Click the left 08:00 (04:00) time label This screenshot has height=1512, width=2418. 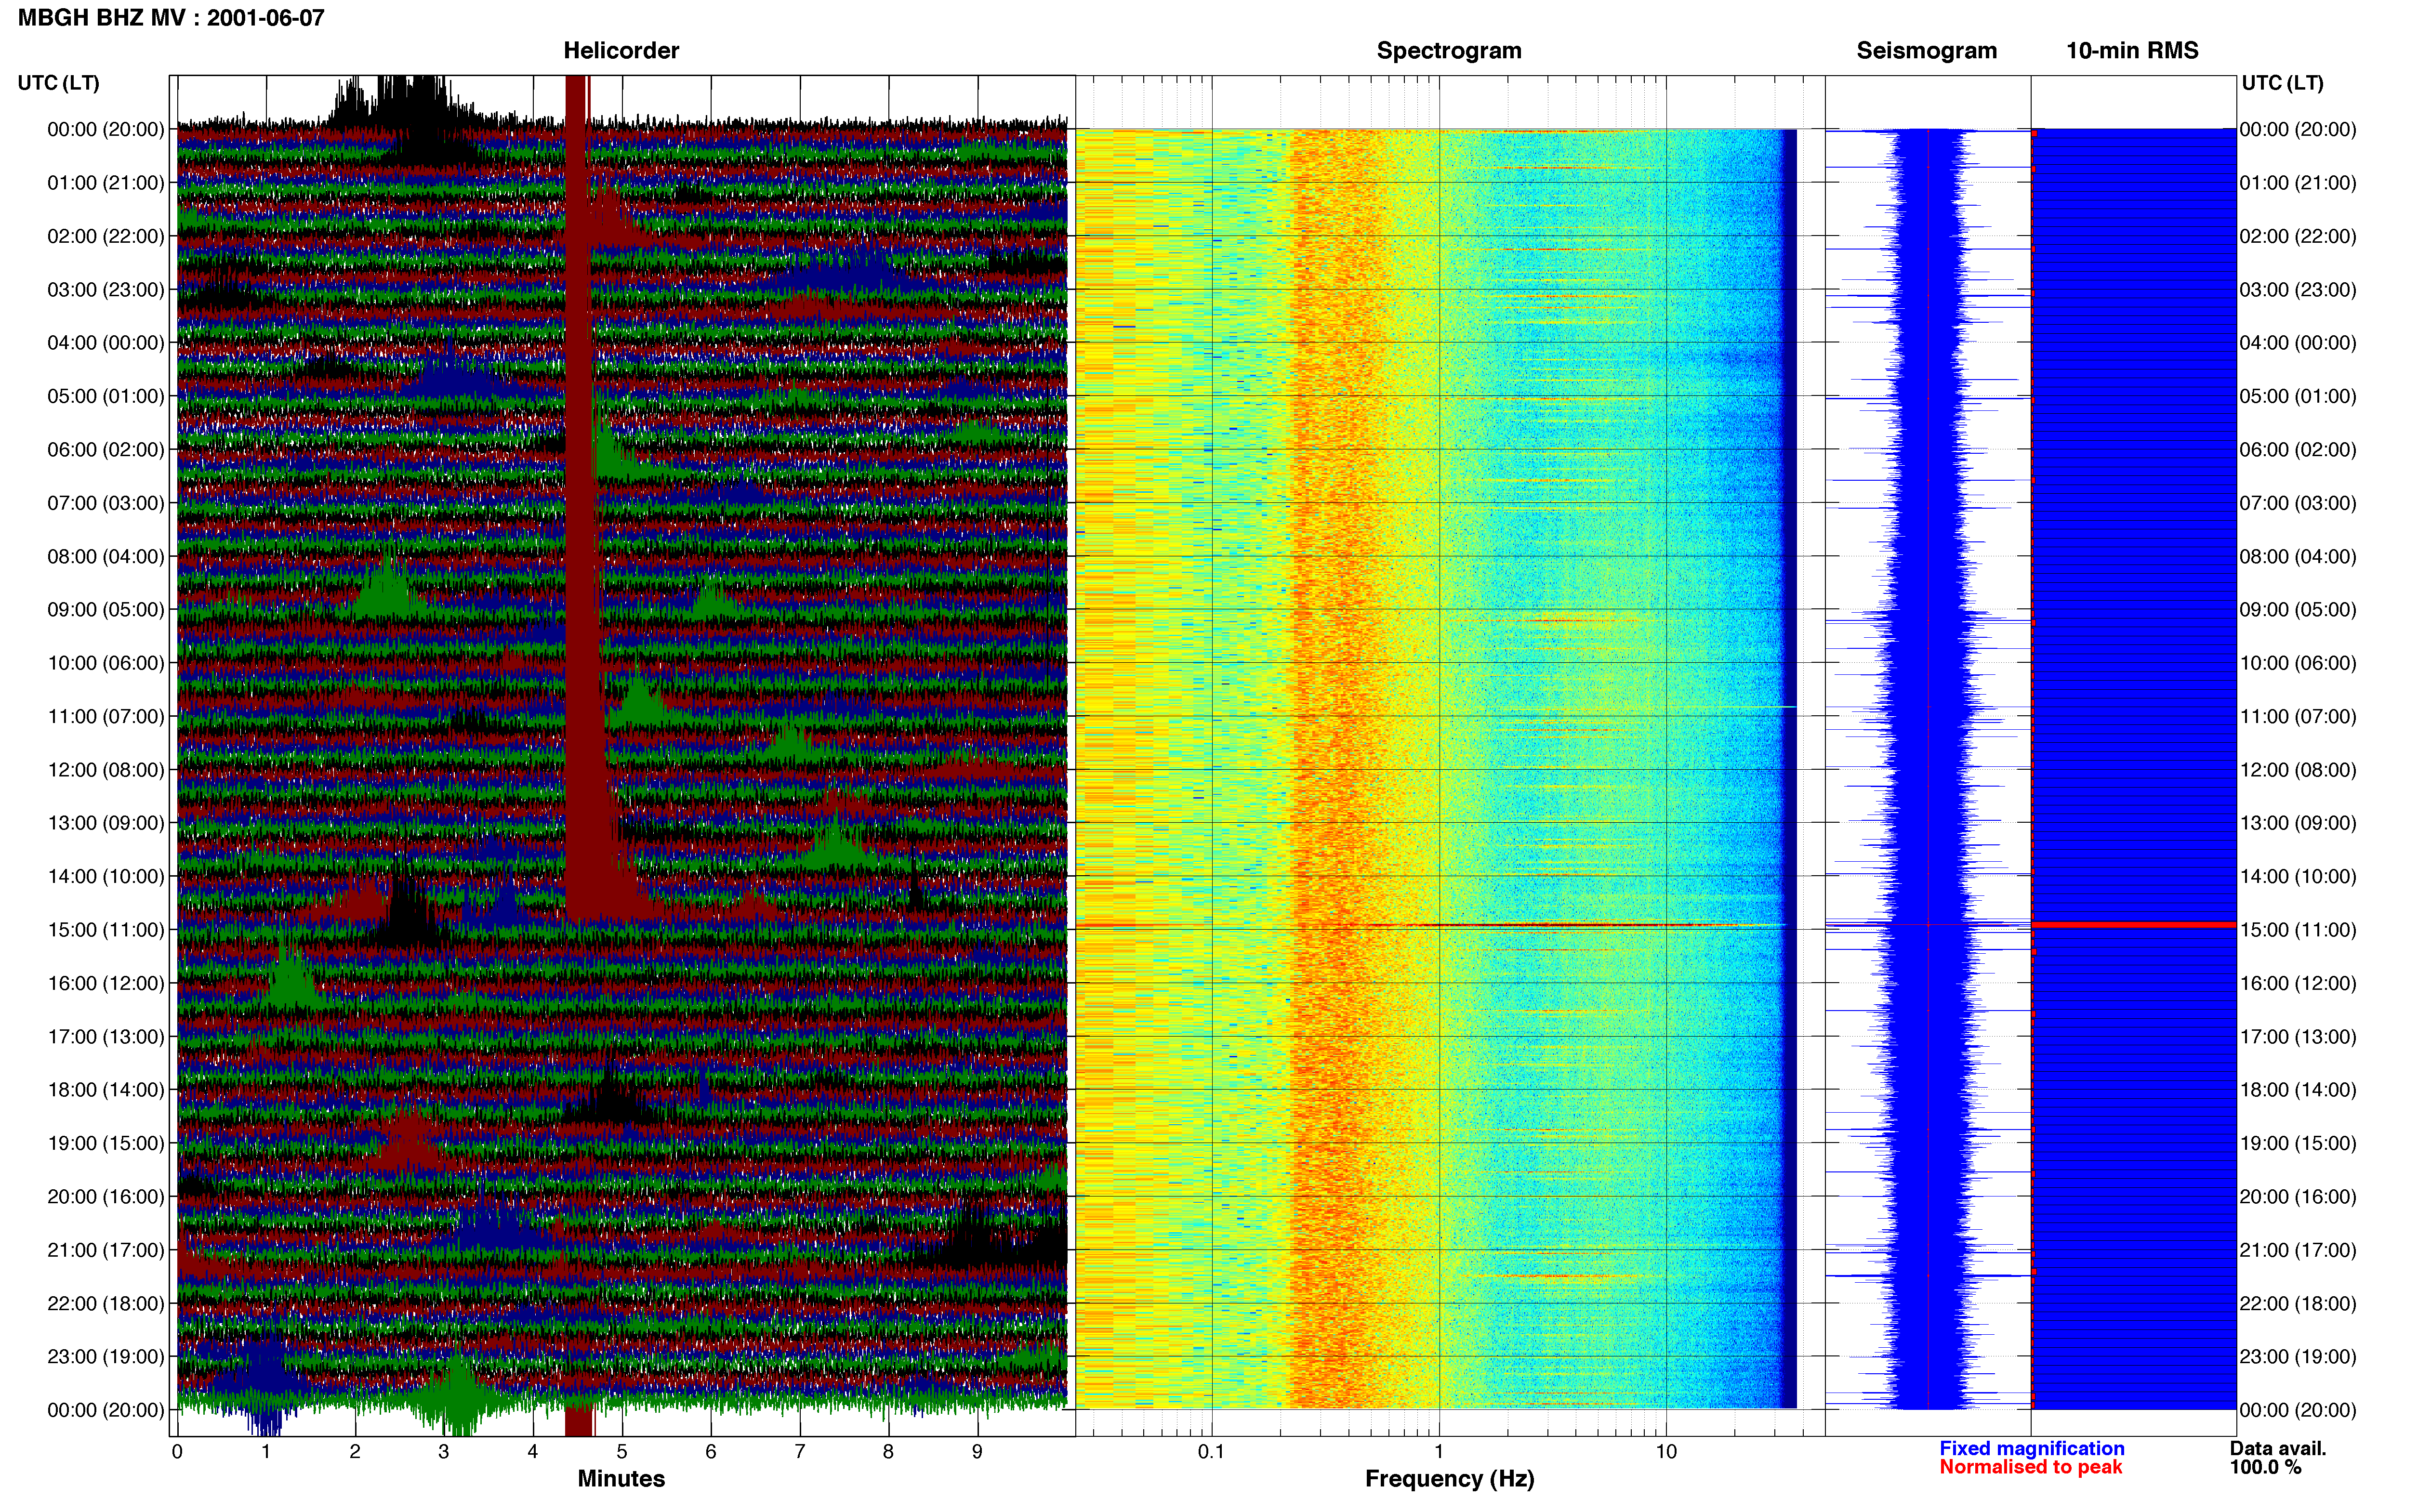tap(105, 556)
